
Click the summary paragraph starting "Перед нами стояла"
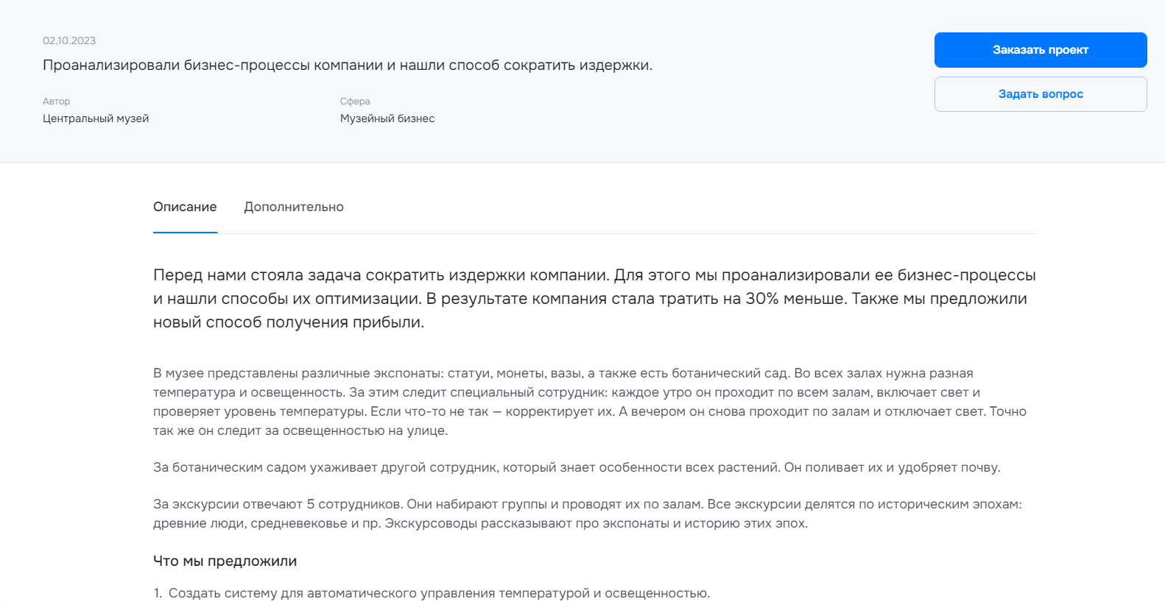click(x=594, y=298)
